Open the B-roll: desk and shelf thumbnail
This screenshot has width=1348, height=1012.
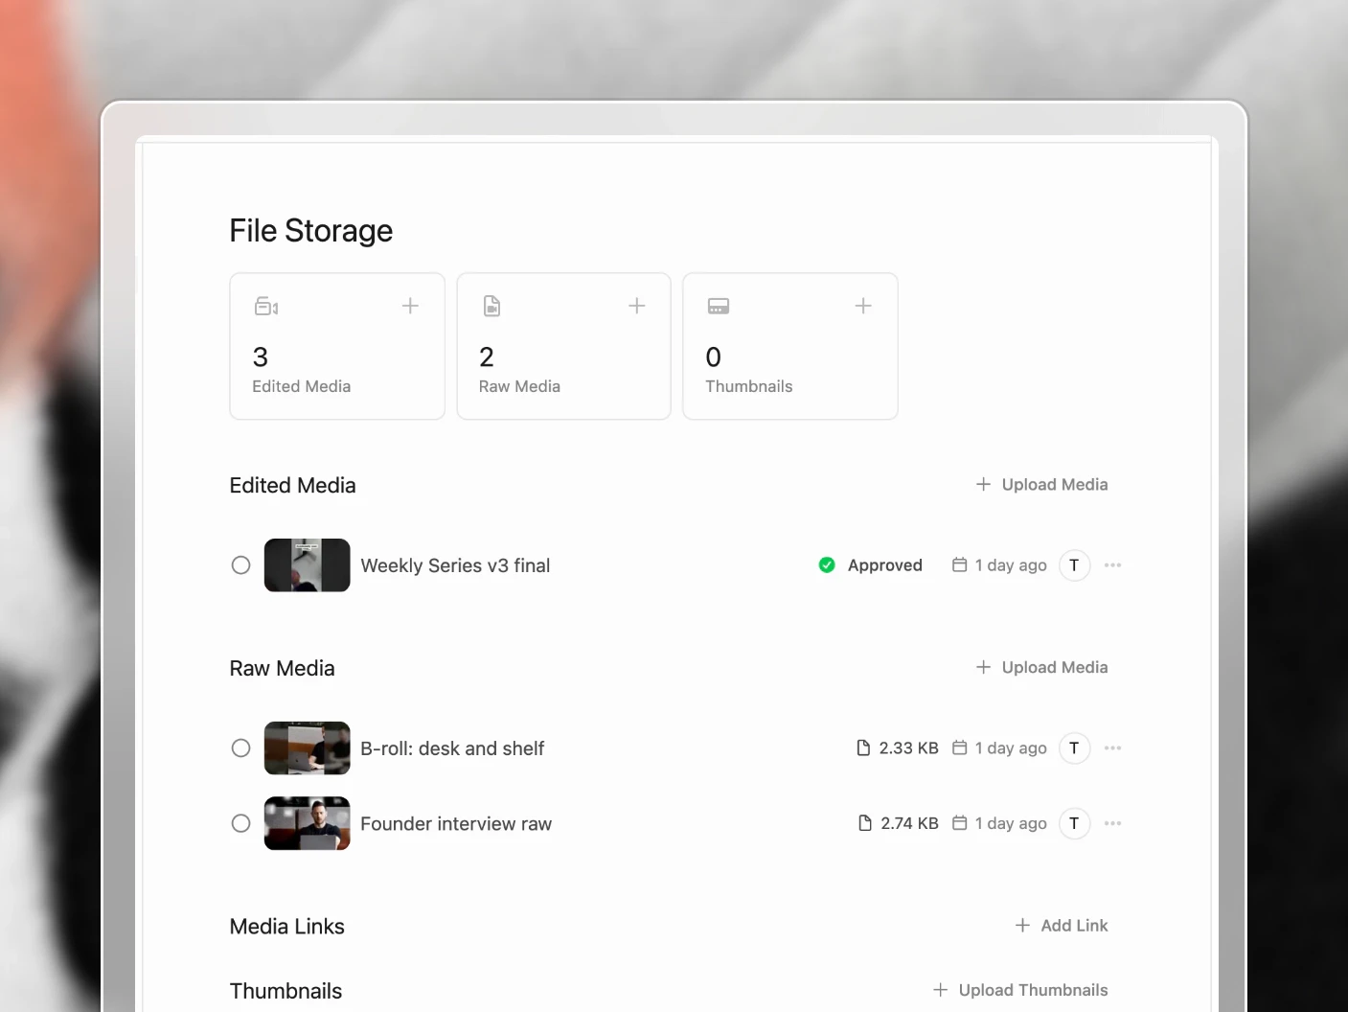pos(307,748)
